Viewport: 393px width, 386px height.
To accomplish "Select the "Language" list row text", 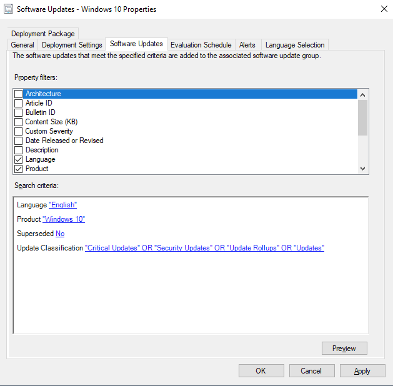I will point(41,159).
